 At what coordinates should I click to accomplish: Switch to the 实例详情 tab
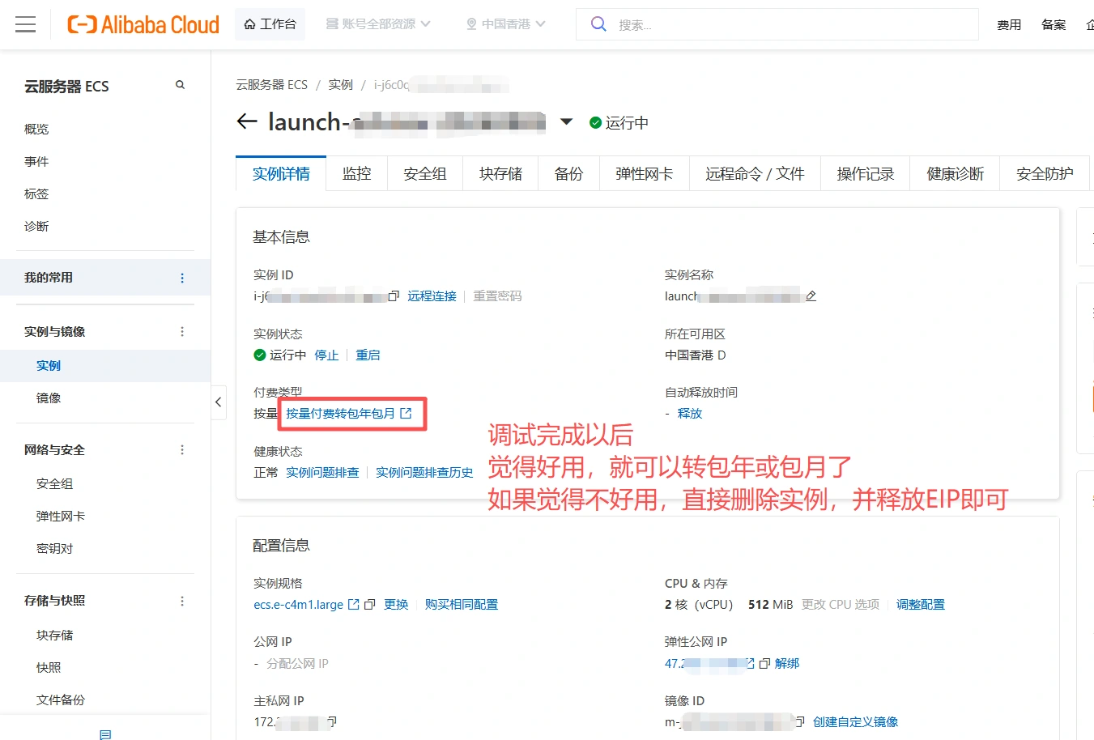(x=281, y=173)
